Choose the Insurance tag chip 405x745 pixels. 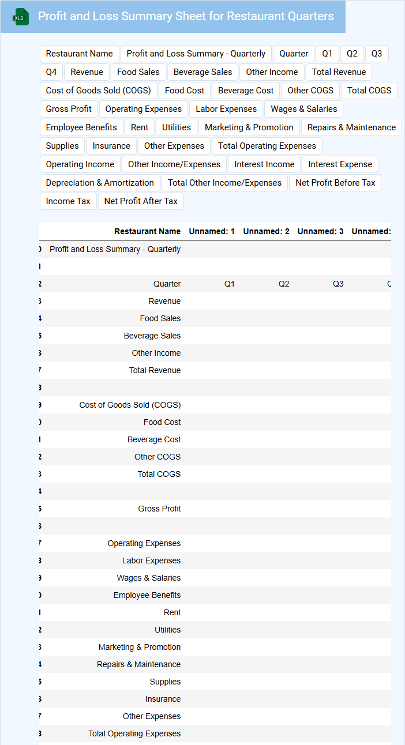(x=111, y=146)
